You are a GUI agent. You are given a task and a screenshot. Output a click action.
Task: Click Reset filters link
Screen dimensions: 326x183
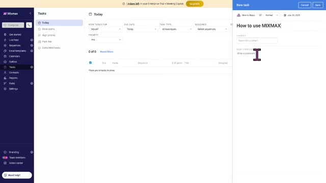[x=106, y=52]
